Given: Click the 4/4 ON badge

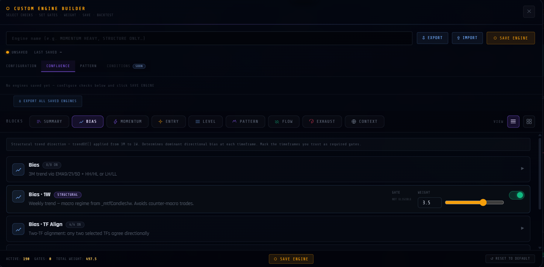Looking at the screenshot, I should (x=75, y=225).
